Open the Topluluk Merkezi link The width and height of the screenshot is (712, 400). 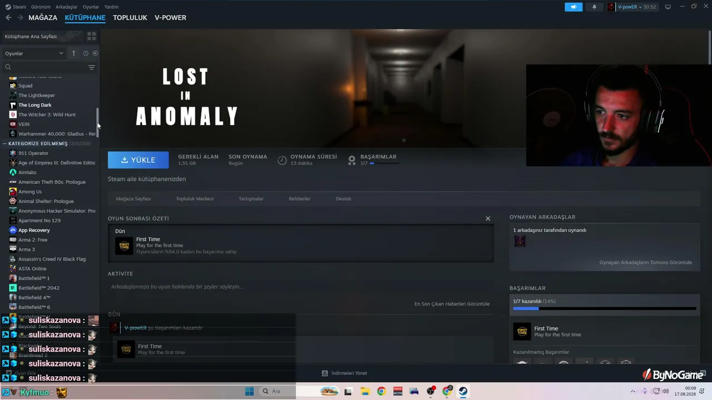point(195,198)
